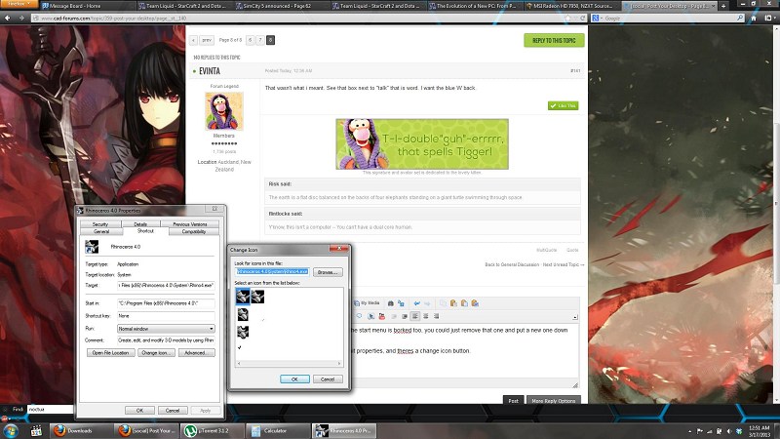Open the Security tab
Image resolution: width=780 pixels, height=439 pixels.
(x=99, y=223)
